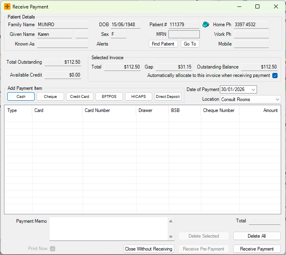The height and width of the screenshot is (255, 286).
Task: Click the orange Receive Payment app icon
Action: point(7,7)
